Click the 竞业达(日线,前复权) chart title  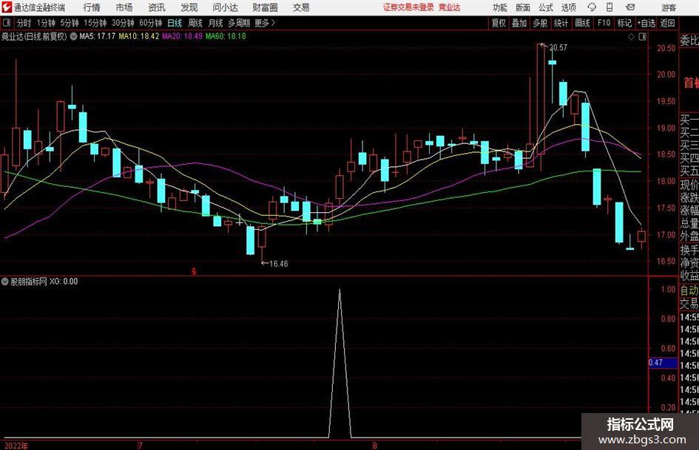point(34,36)
